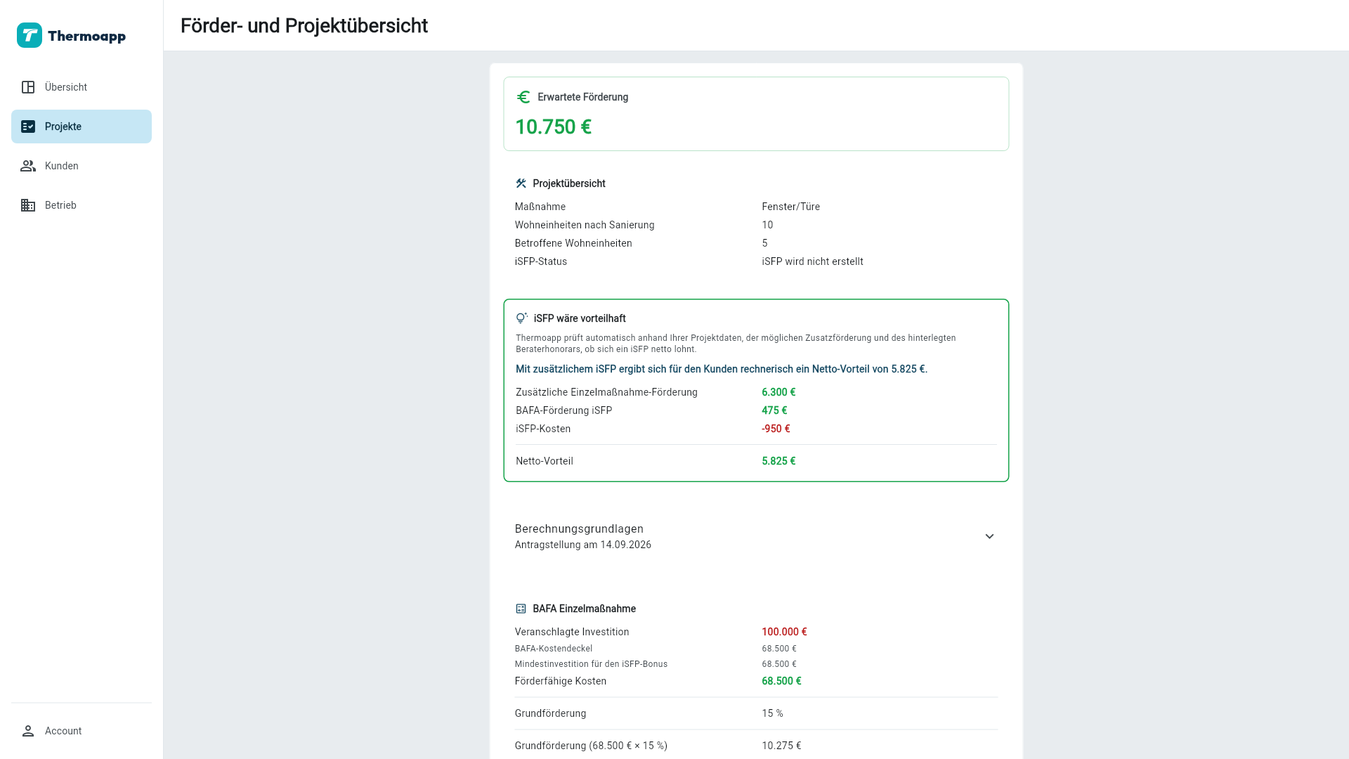Click the 10.750 € expected funding amount
This screenshot has width=1349, height=759.
[x=554, y=127]
